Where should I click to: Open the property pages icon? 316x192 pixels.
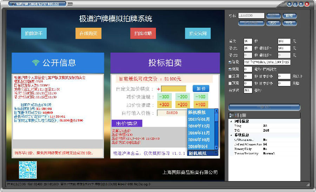(x=244, y=115)
